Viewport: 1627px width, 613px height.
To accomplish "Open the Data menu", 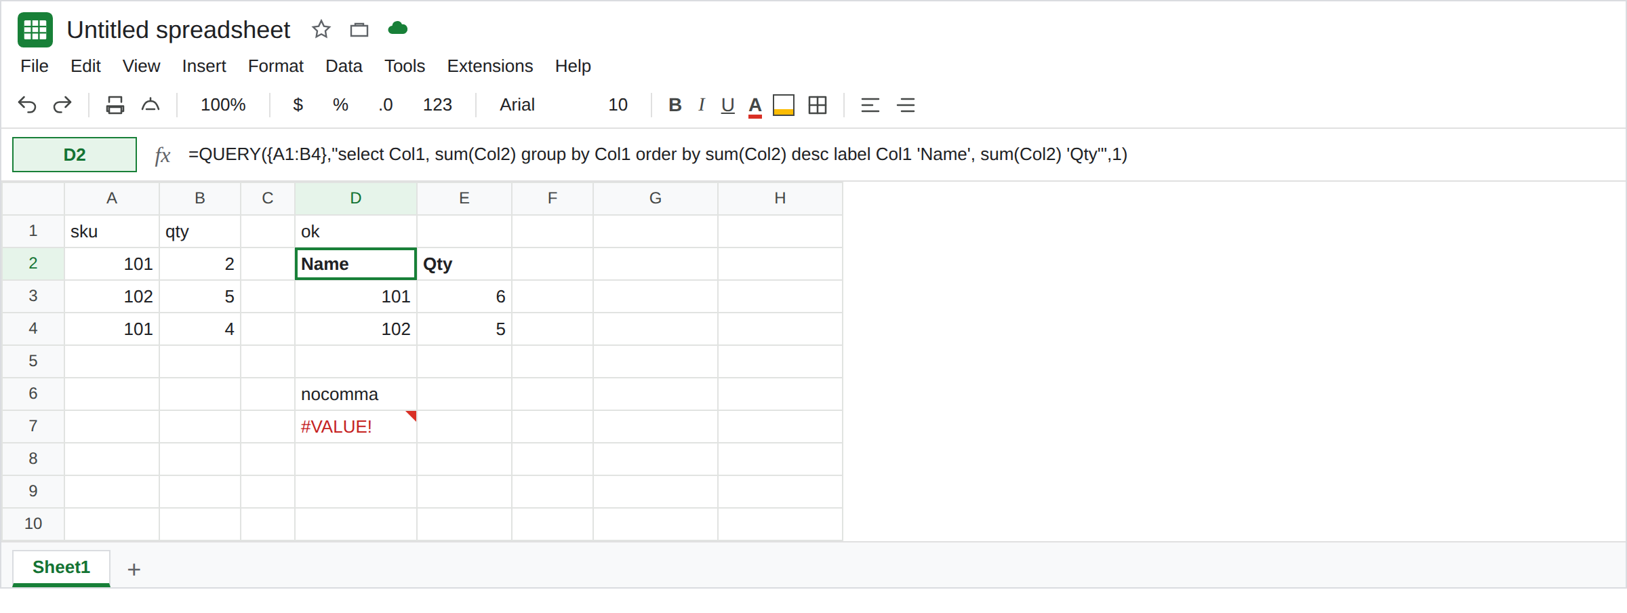I will [x=344, y=66].
